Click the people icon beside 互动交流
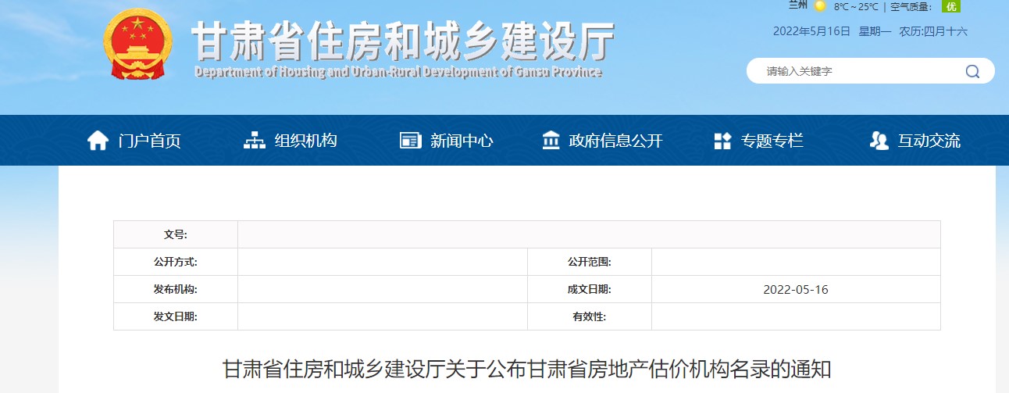 879,141
